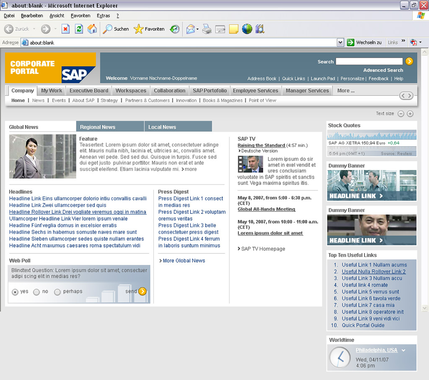The width and height of the screenshot is (429, 380).
Task: Send the web poll vote
Action: 142,291
